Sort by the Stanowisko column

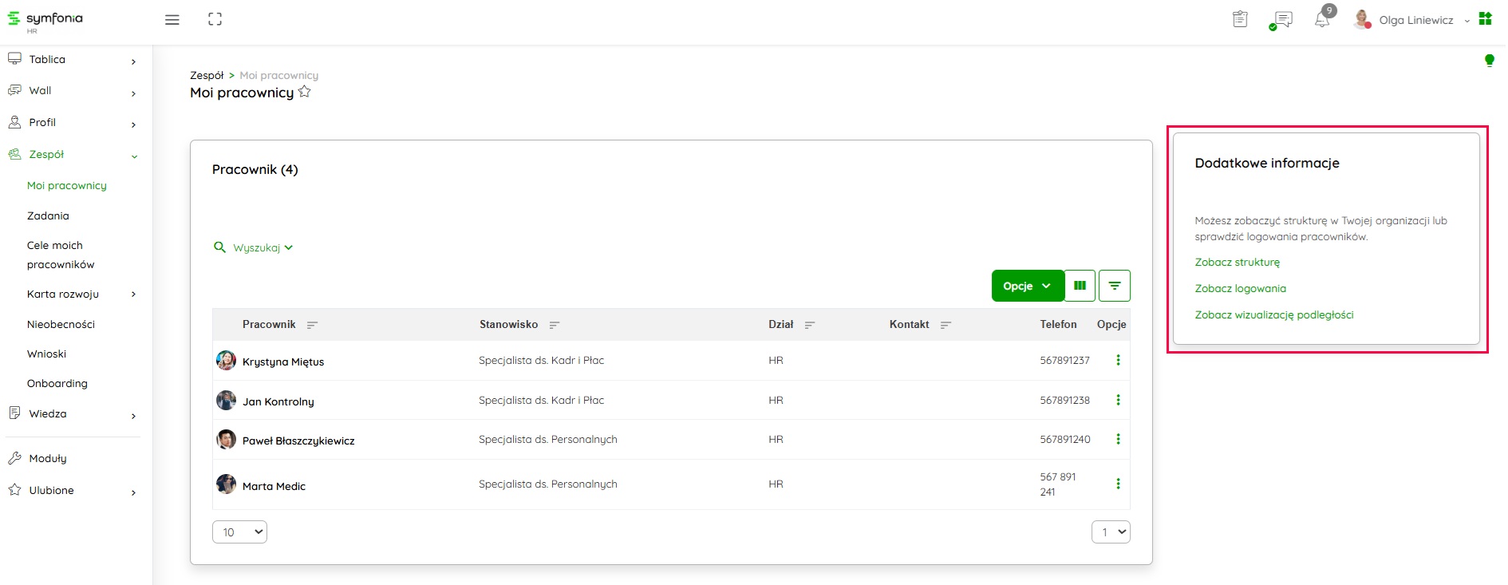point(554,325)
